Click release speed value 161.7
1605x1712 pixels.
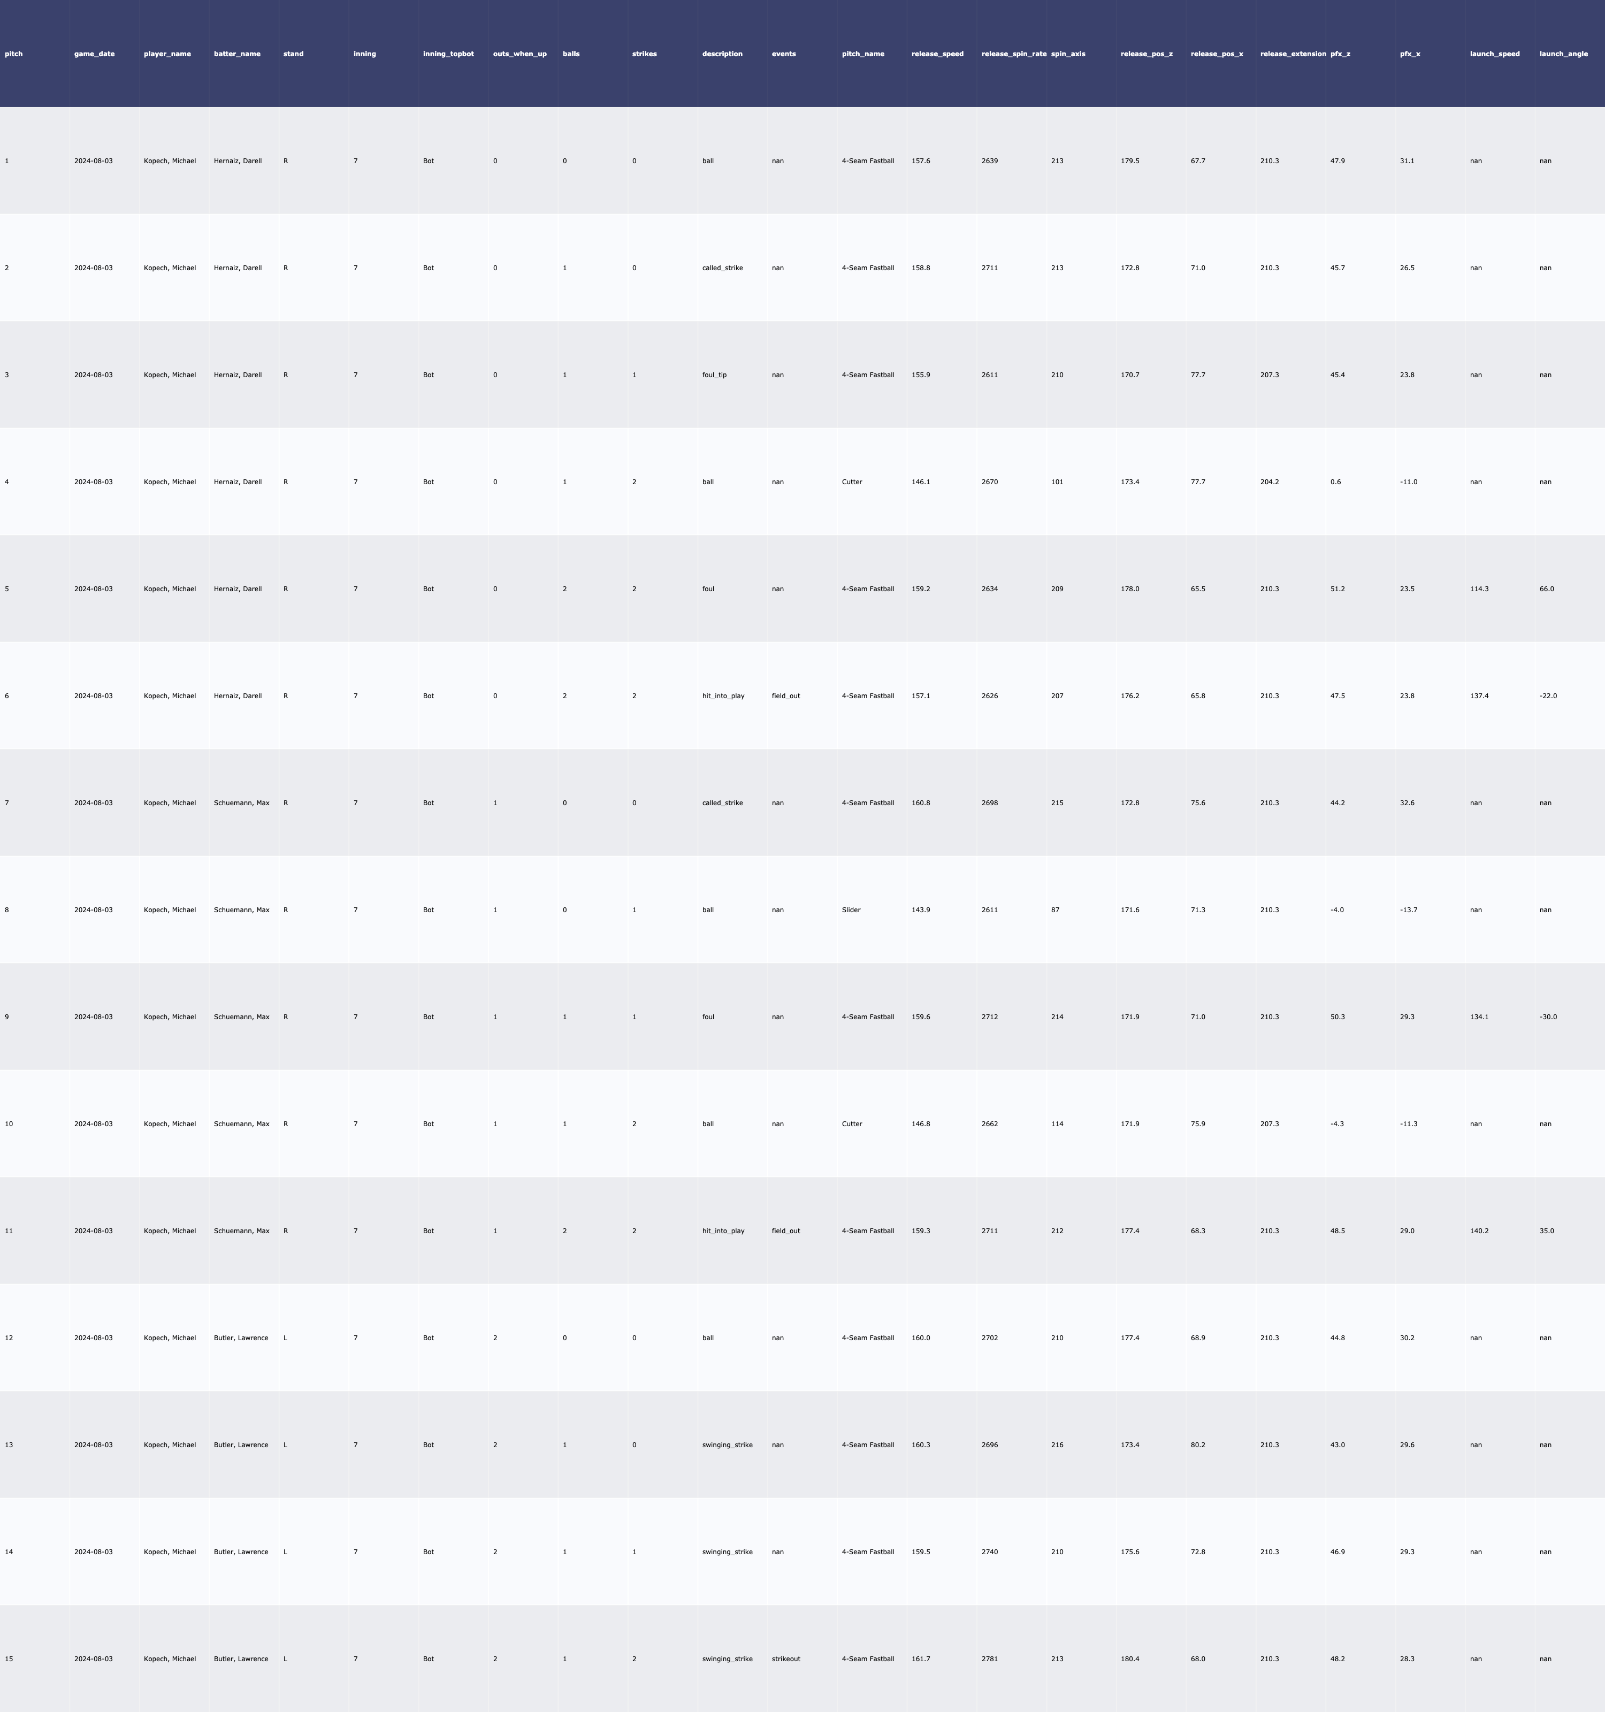point(920,1658)
